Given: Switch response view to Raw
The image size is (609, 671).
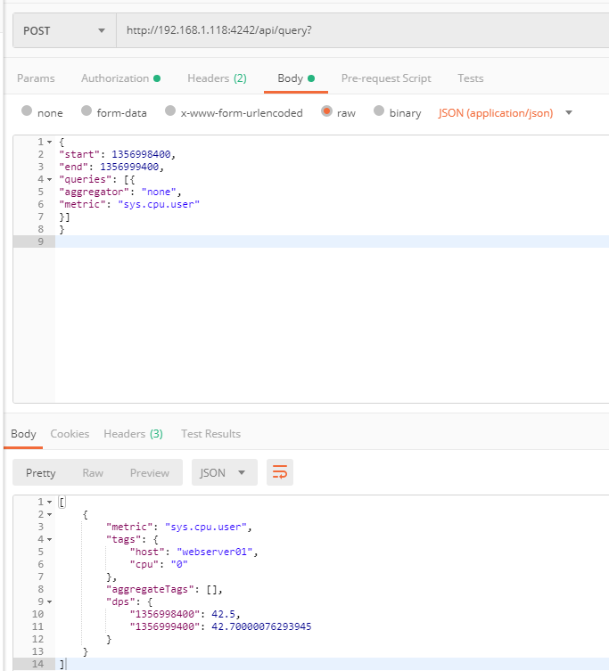Looking at the screenshot, I should click(93, 473).
